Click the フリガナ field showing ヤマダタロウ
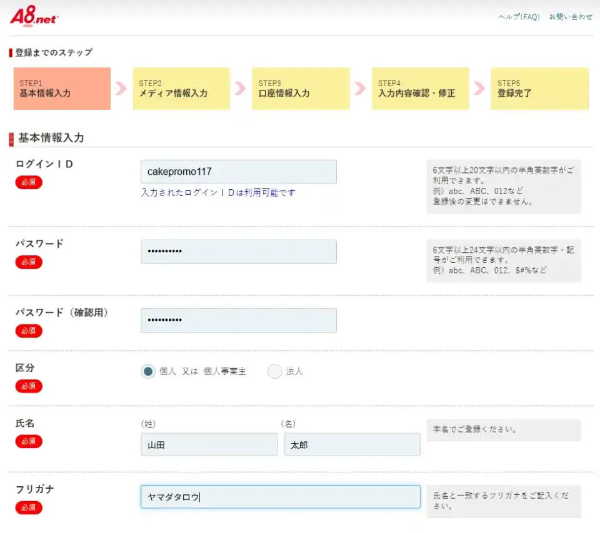 click(279, 496)
